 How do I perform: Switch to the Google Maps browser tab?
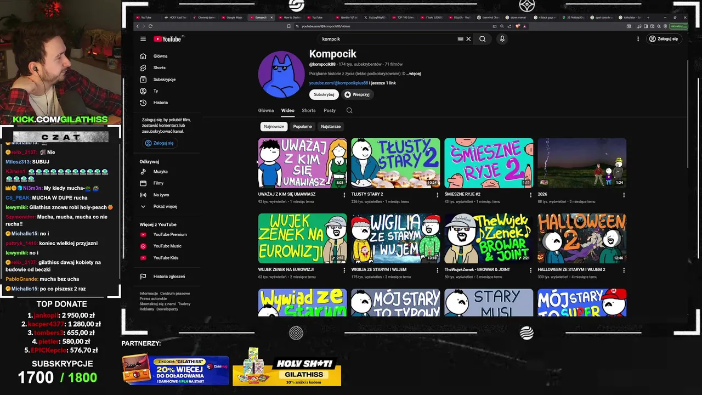232,18
